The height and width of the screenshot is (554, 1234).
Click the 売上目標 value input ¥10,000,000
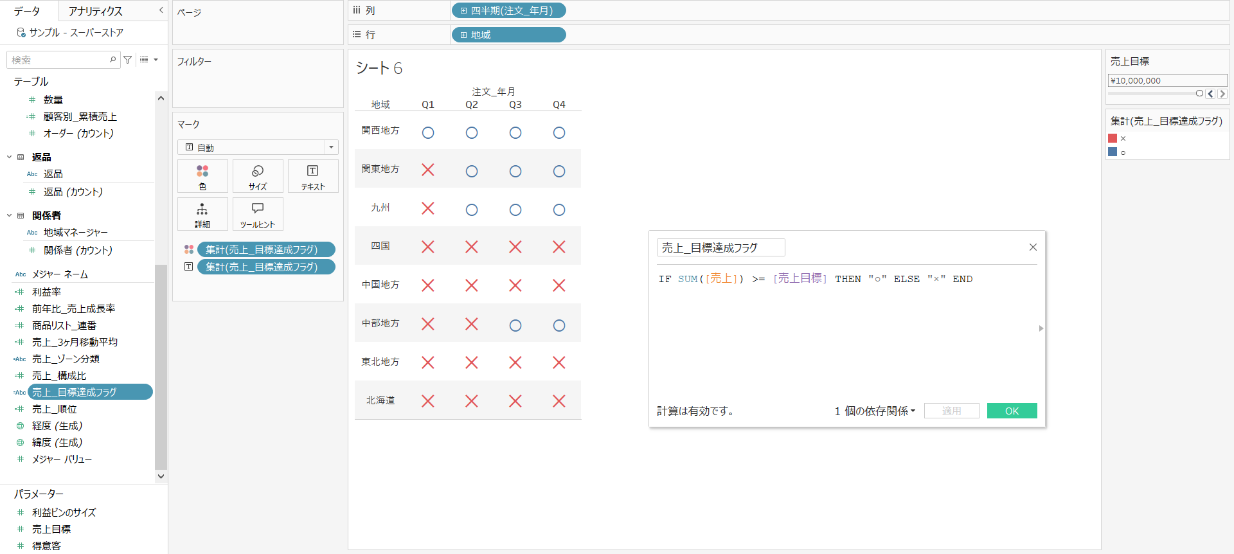coord(1168,80)
